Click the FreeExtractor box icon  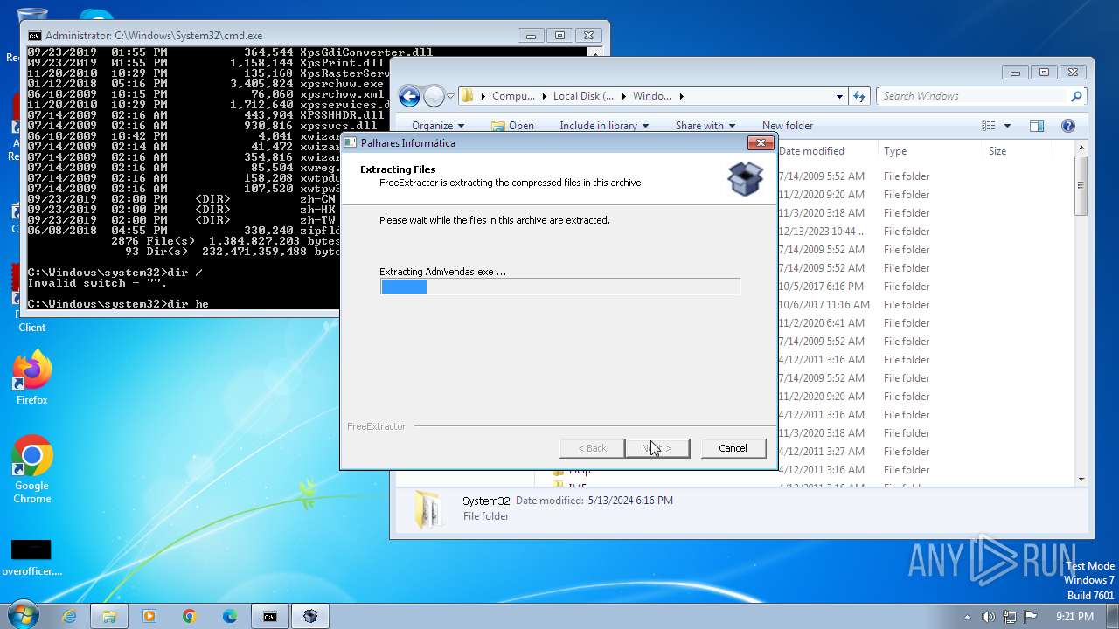tap(745, 178)
